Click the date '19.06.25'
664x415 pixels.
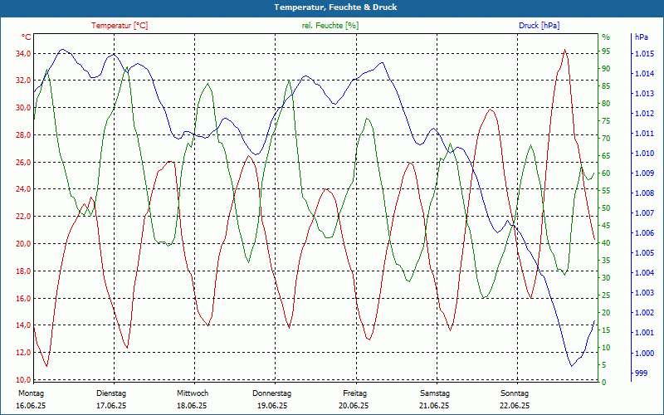coord(272,406)
